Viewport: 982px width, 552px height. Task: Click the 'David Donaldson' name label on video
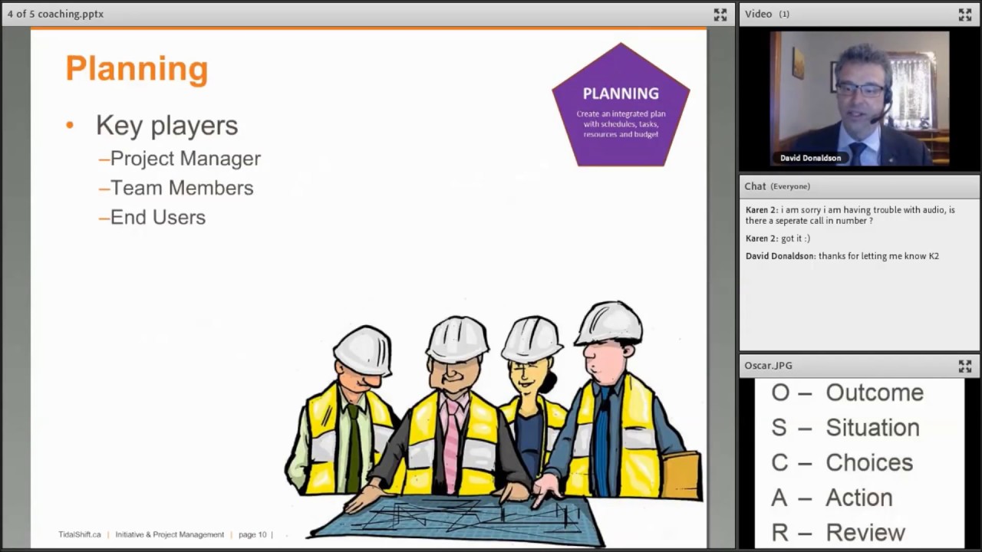(x=810, y=158)
